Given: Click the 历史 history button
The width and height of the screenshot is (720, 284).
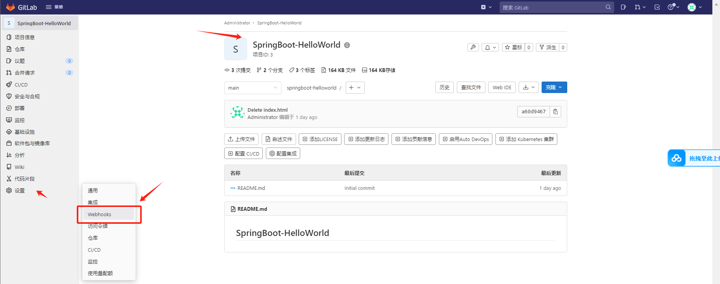Looking at the screenshot, I should coord(445,87).
